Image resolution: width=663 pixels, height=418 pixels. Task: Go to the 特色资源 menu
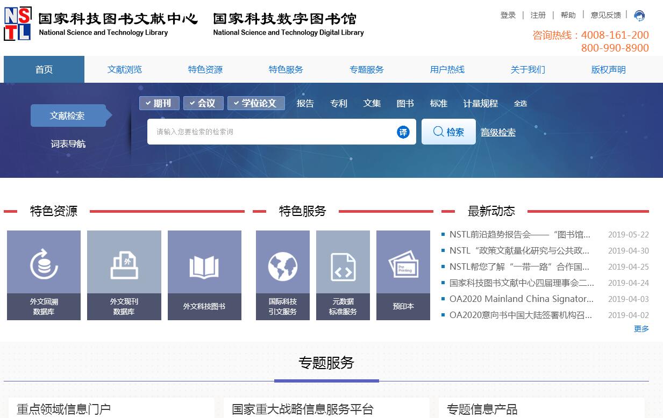pos(205,70)
